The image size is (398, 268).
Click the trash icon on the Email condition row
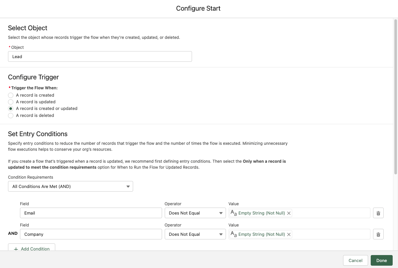pyautogui.click(x=378, y=213)
